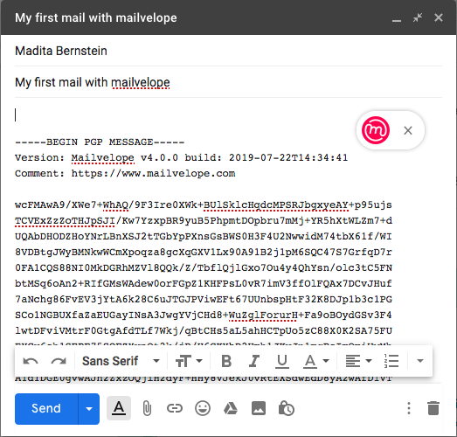457x437 pixels.
Task: Open the text color picker
Action: (316, 361)
